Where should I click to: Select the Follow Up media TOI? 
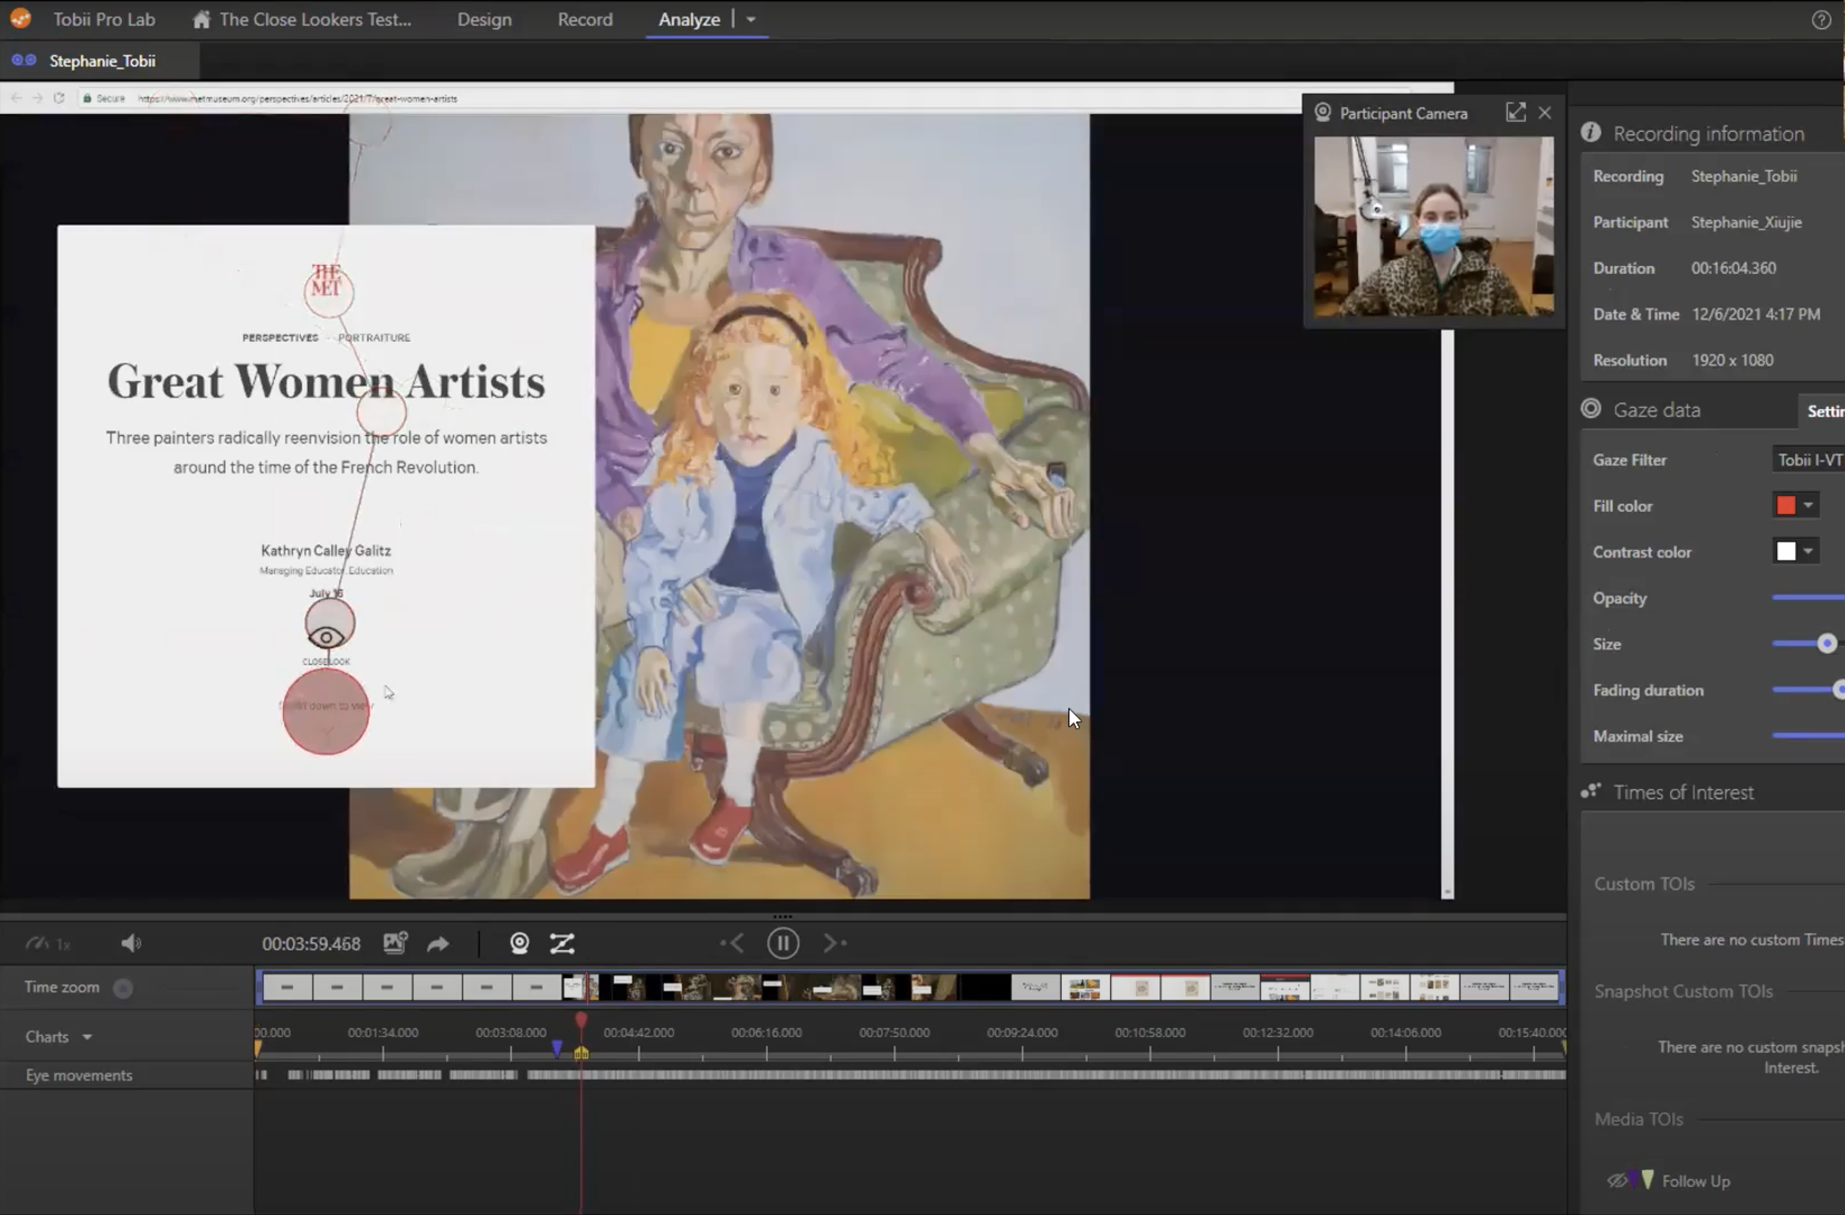pos(1695,1181)
